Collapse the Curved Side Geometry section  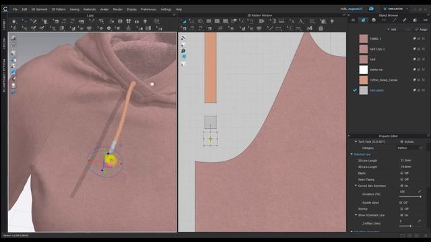click(x=356, y=186)
